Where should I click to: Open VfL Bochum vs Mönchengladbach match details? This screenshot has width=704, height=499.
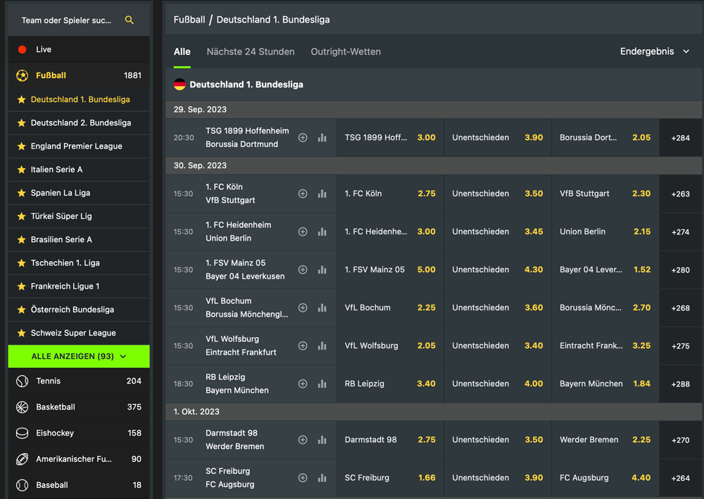[246, 308]
